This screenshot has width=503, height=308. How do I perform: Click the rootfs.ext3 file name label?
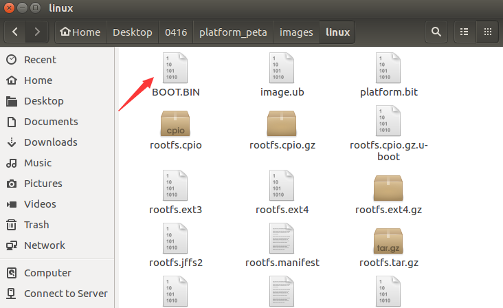[x=175, y=210]
